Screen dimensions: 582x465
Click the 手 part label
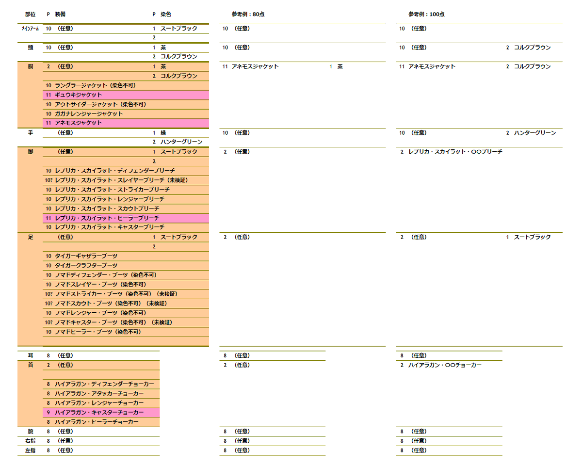pos(30,133)
